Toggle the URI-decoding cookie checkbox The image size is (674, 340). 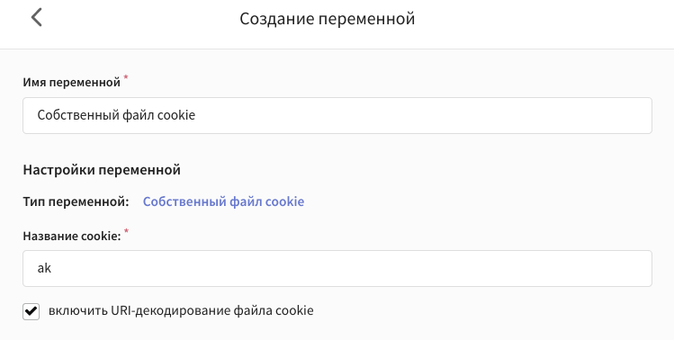(x=31, y=311)
